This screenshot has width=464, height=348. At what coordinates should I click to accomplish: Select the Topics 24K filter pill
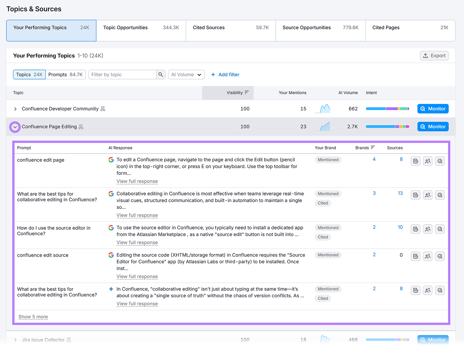pyautogui.click(x=29, y=75)
